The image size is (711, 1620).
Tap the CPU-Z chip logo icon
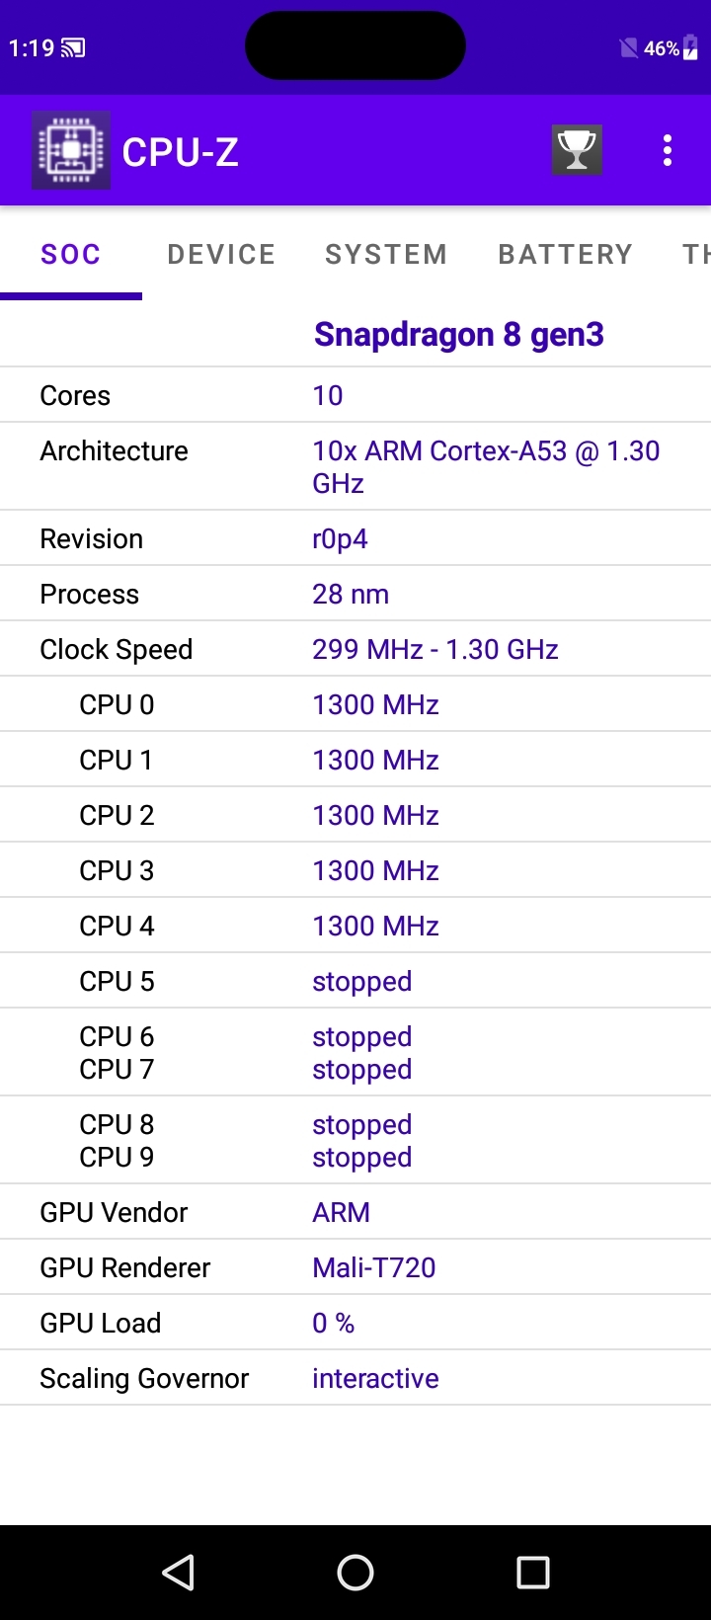[71, 151]
